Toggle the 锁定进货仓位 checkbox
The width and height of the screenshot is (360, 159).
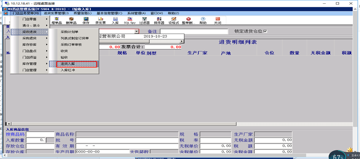point(266,31)
